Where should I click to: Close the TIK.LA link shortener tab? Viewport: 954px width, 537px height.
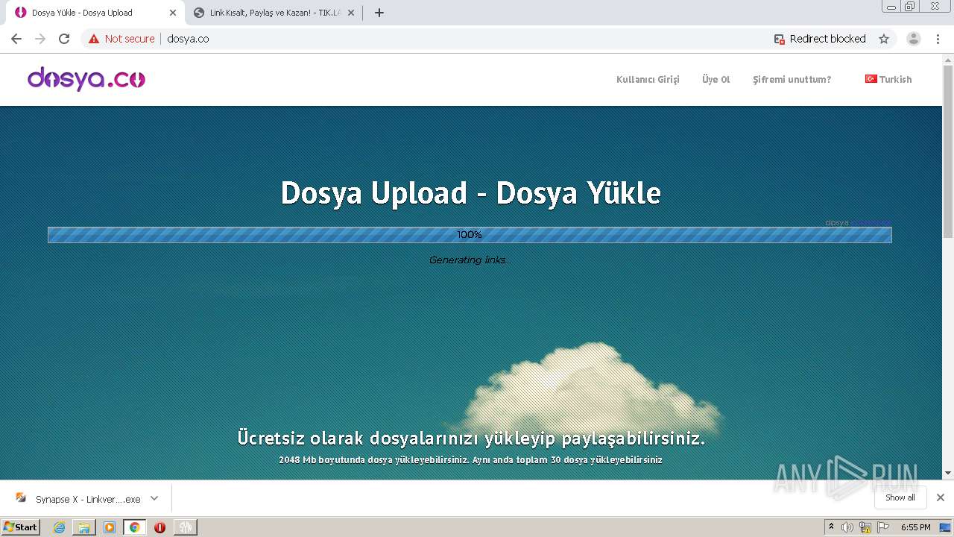point(351,13)
